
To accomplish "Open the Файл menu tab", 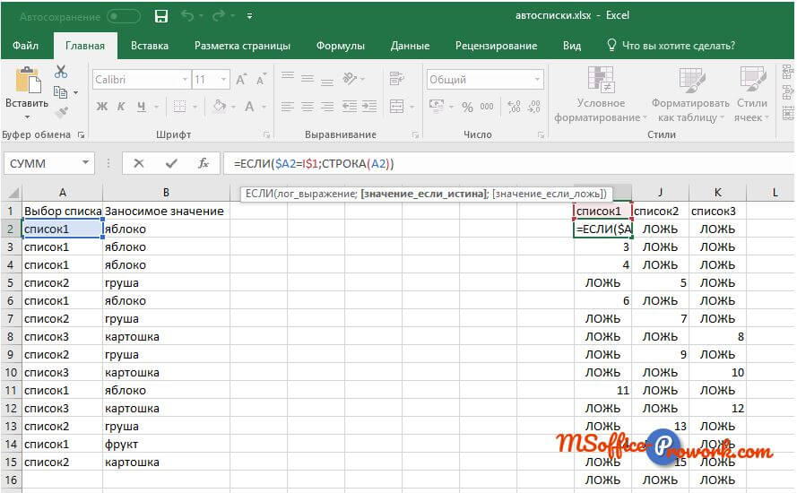I will (x=26, y=45).
